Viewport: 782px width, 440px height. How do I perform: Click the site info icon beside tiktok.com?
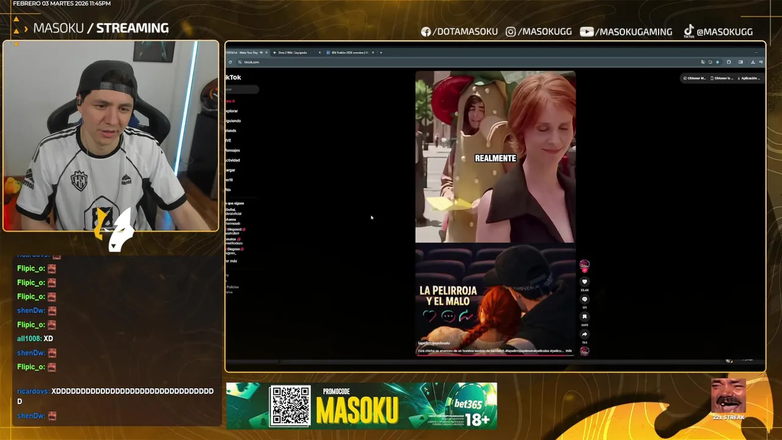pyautogui.click(x=239, y=62)
